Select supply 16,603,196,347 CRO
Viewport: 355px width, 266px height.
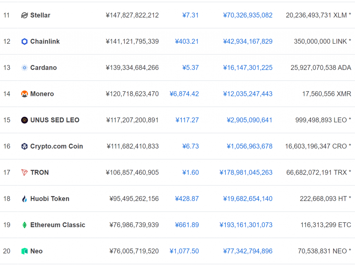[316, 147]
